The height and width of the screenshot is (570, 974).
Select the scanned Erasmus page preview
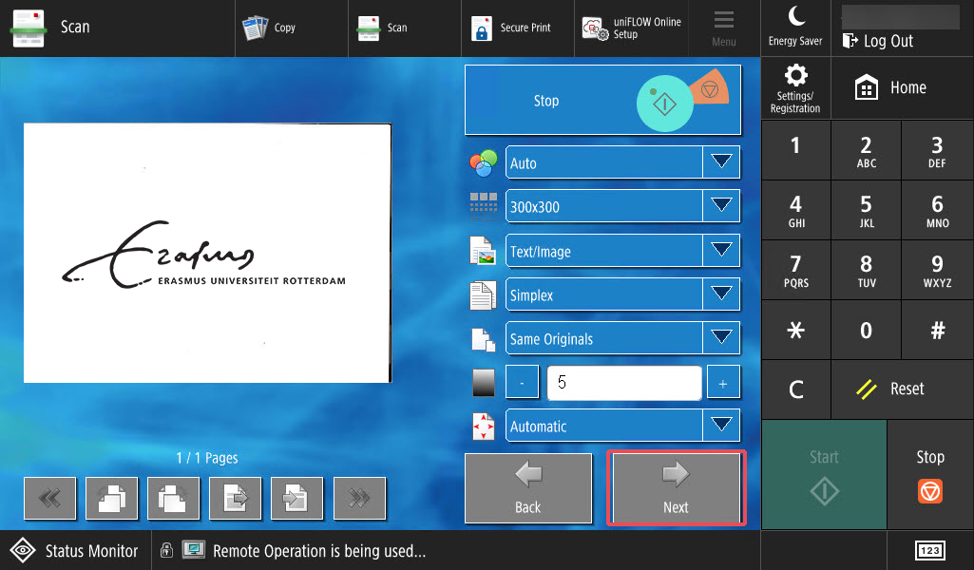207,253
